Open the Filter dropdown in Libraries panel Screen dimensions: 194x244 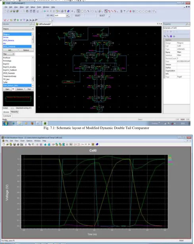(x=9, y=54)
